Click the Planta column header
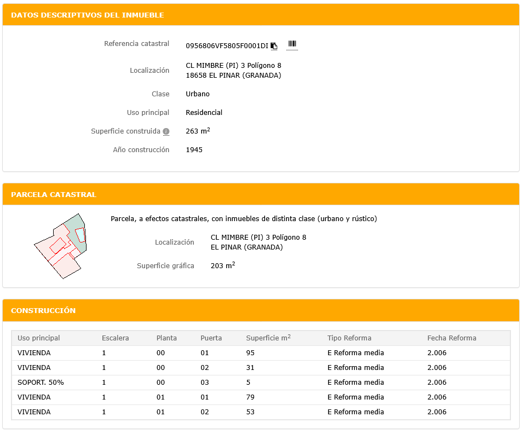This screenshot has height=434, width=523. (166, 338)
